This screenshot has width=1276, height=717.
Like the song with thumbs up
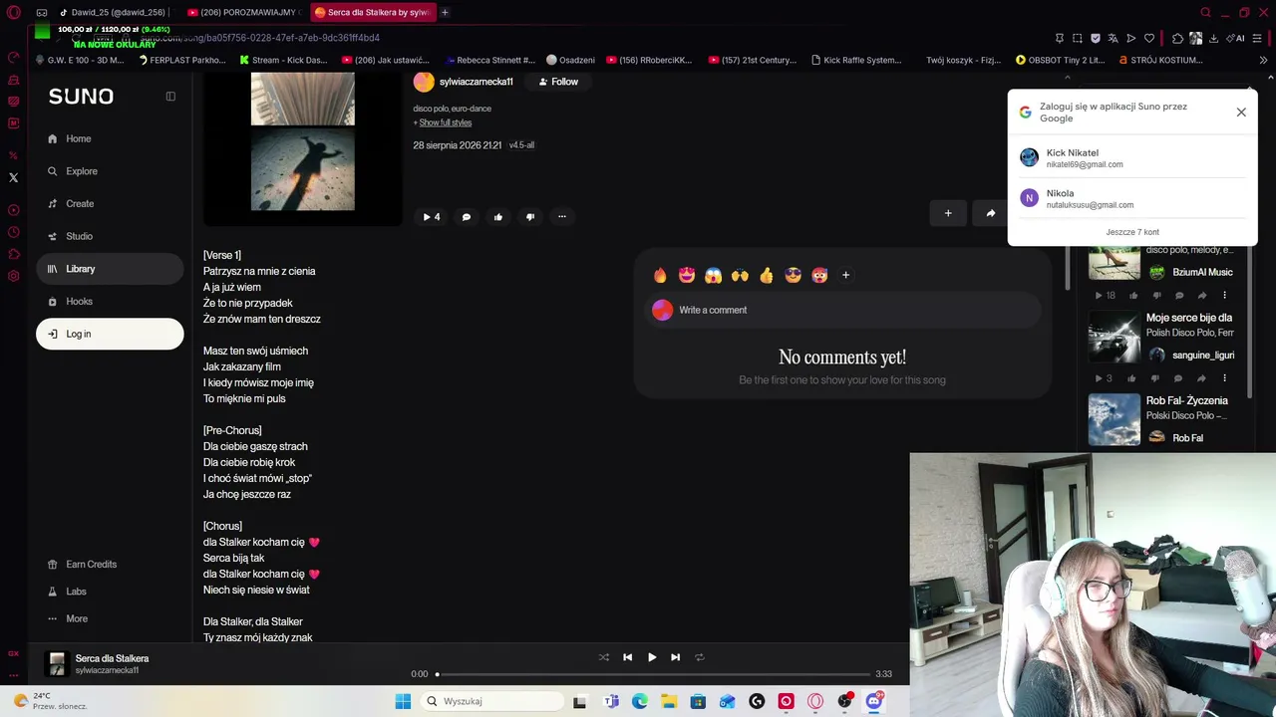coord(498,216)
